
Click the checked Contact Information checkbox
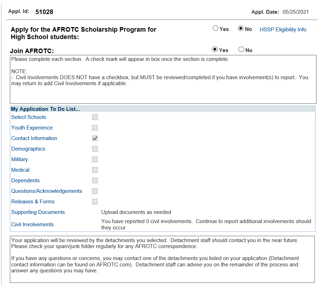pyautogui.click(x=95, y=138)
